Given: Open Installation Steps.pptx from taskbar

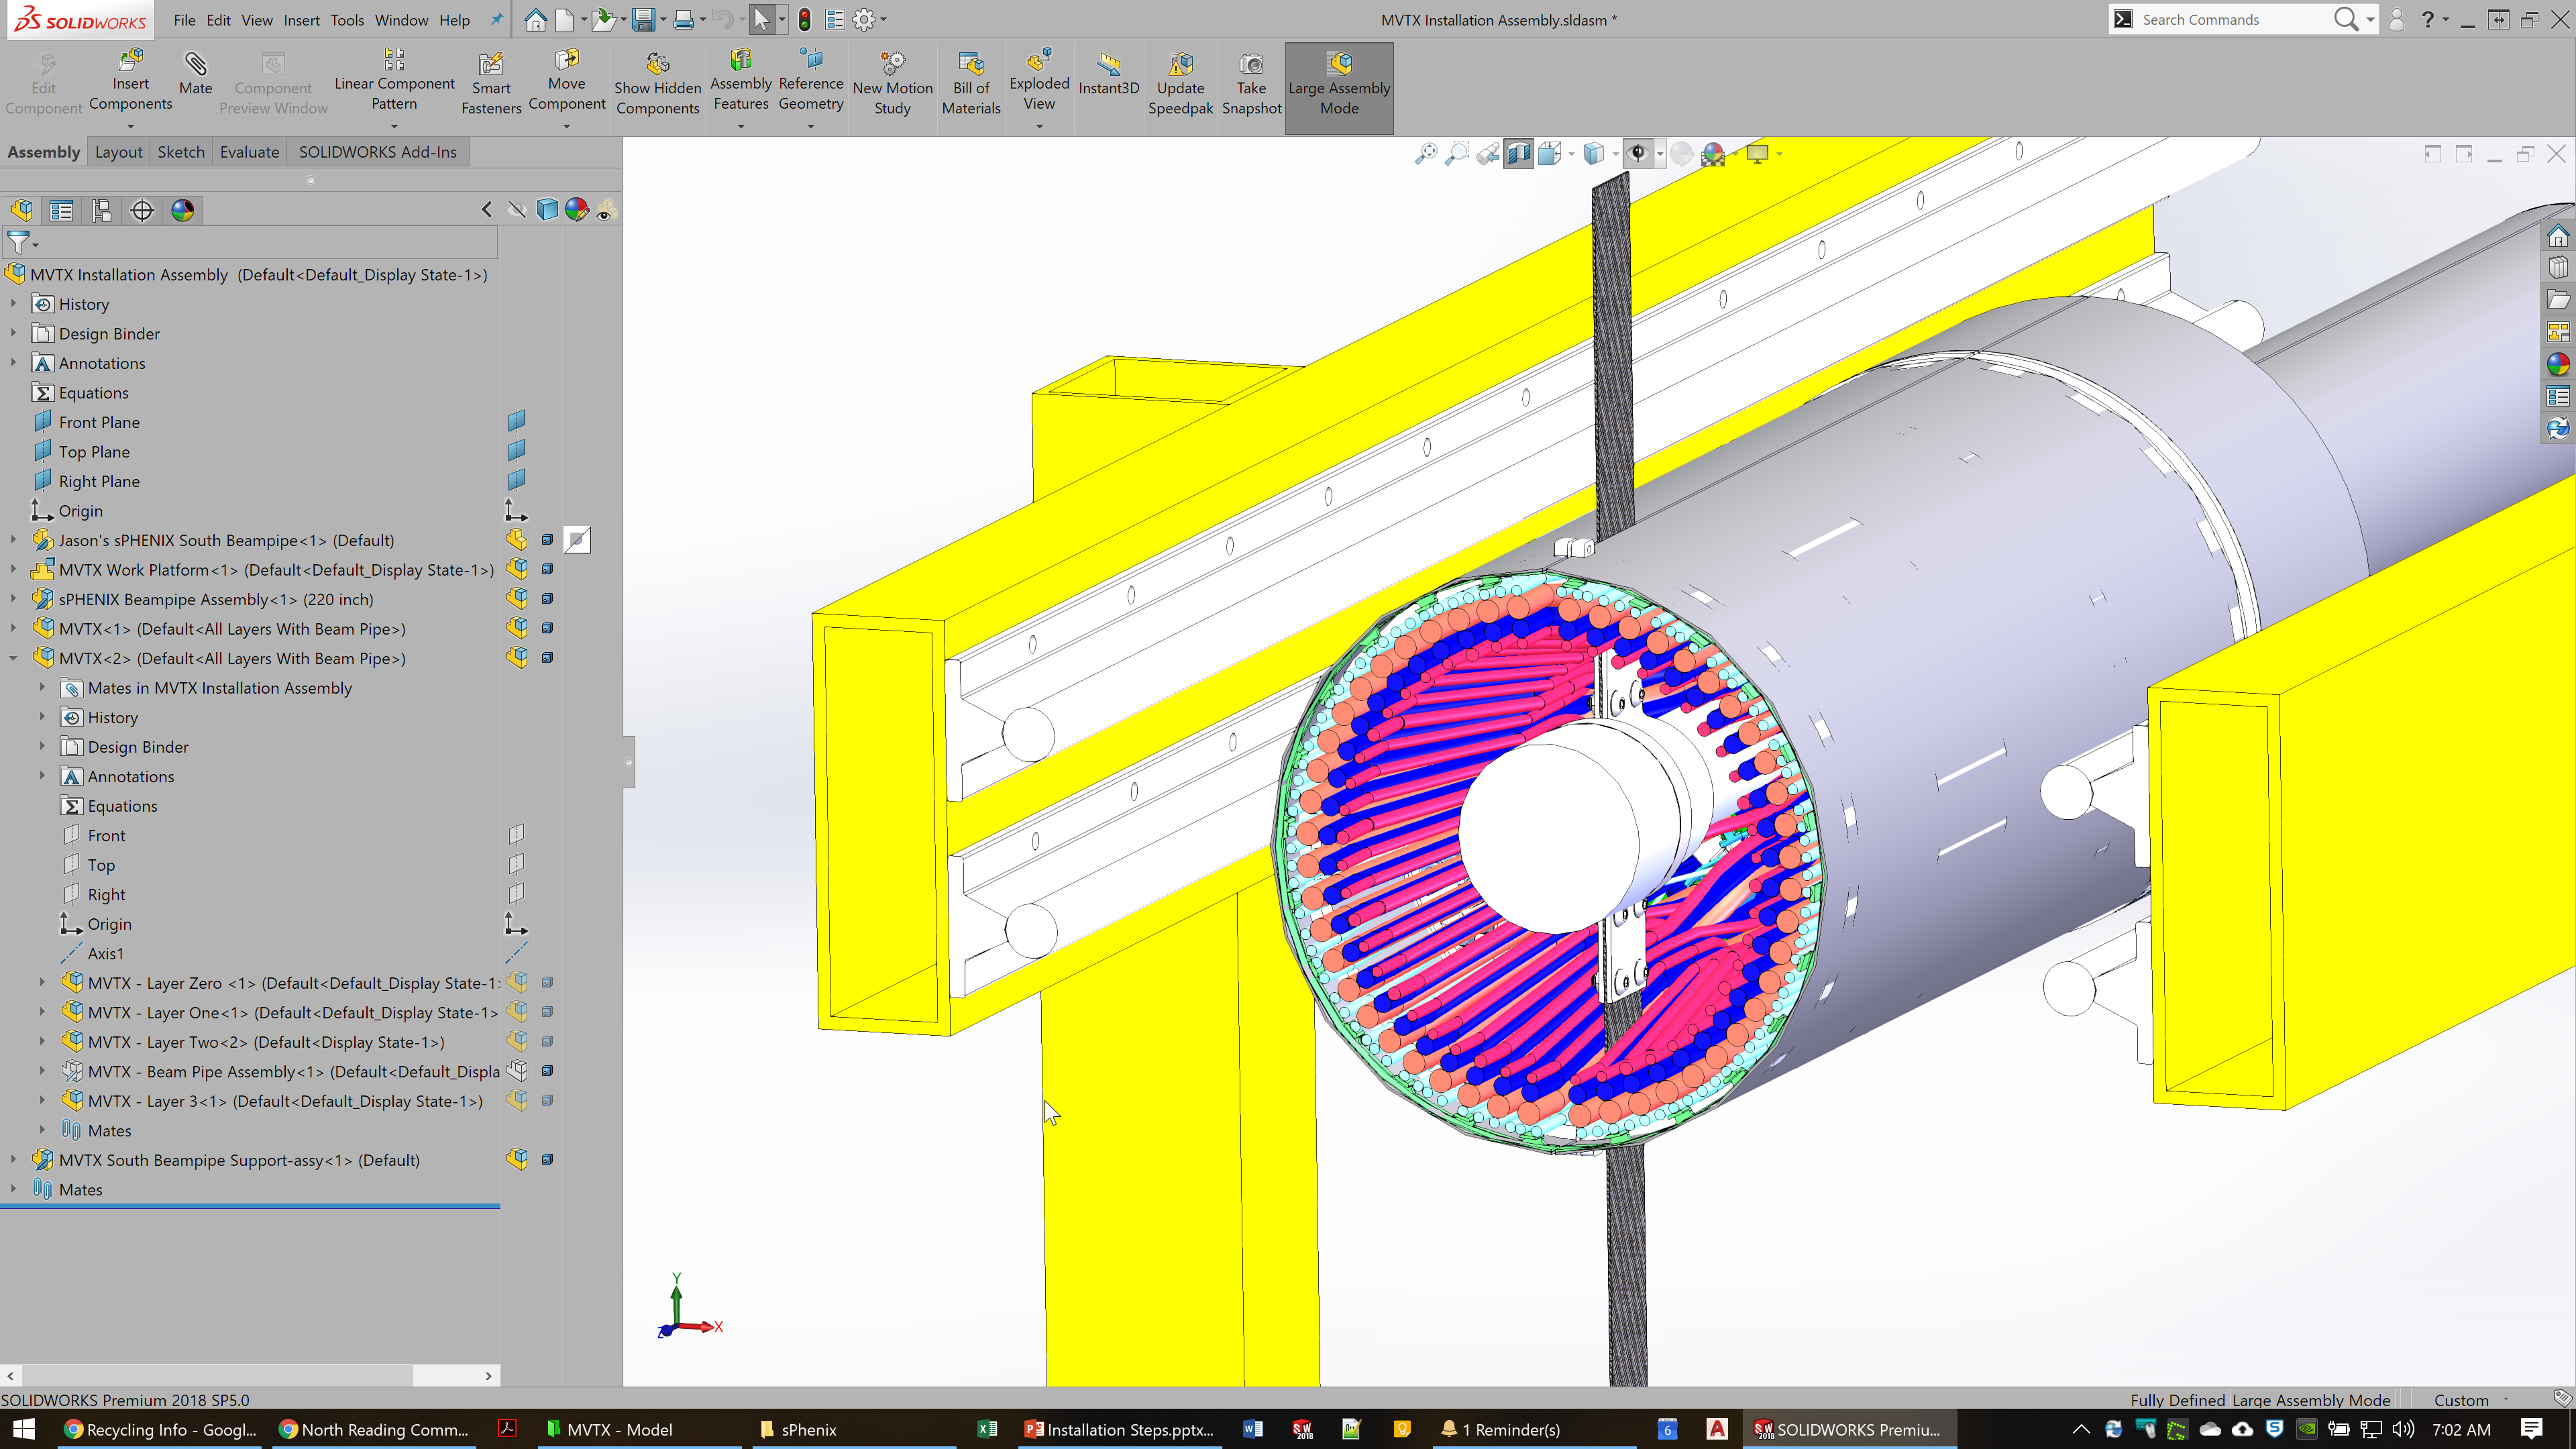Looking at the screenshot, I should [x=1120, y=1429].
